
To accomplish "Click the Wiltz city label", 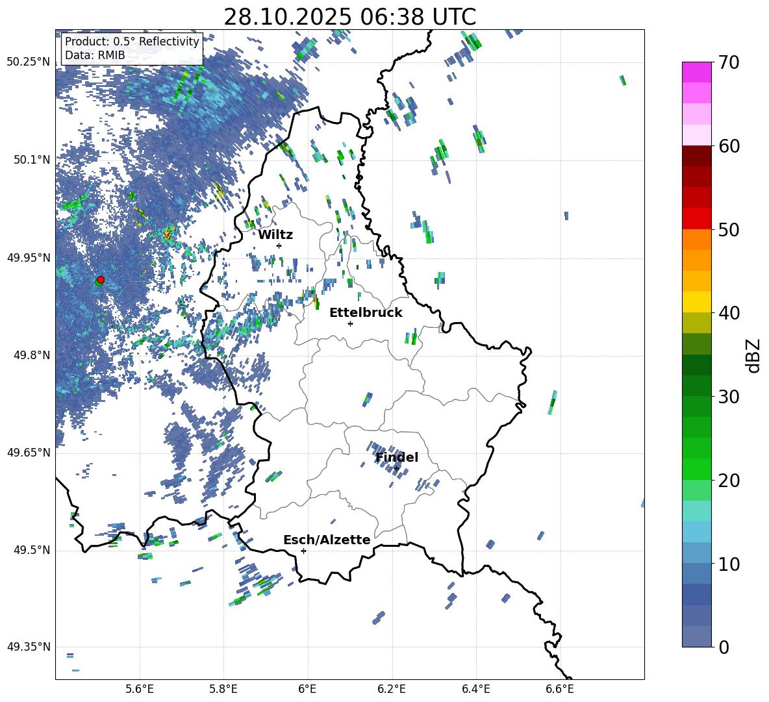I will [x=275, y=235].
